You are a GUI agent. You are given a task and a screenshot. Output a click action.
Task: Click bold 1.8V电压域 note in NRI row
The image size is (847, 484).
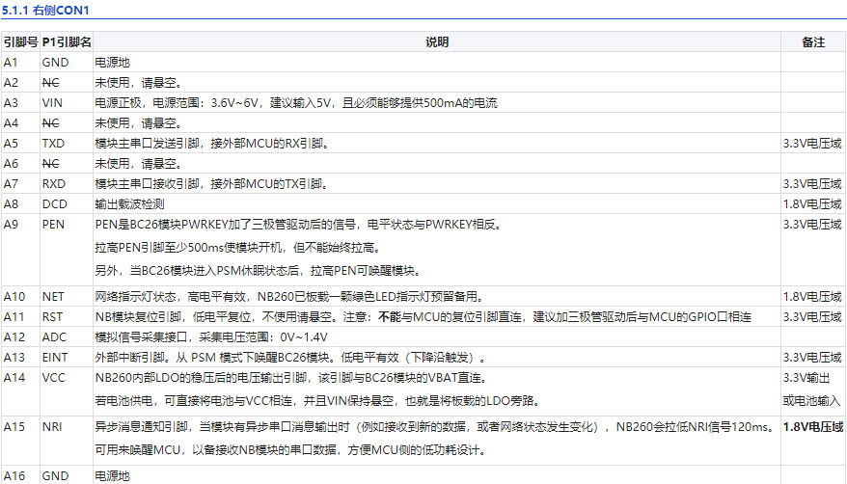point(813,427)
